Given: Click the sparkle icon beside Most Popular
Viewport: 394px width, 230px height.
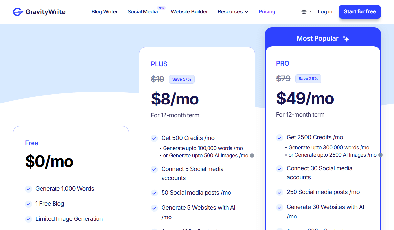Looking at the screenshot, I should [x=346, y=39].
